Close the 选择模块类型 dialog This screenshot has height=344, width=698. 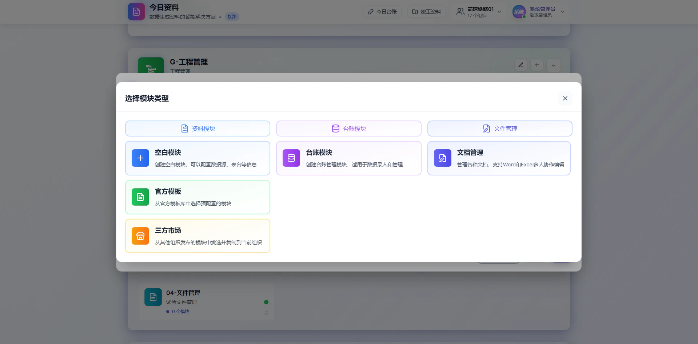pyautogui.click(x=565, y=98)
